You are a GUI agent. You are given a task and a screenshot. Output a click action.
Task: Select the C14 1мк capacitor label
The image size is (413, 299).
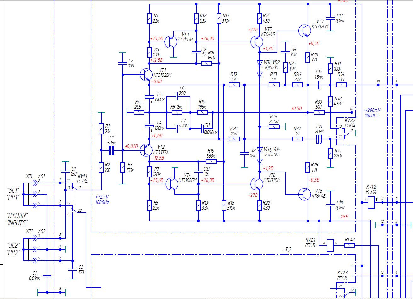click(293, 52)
